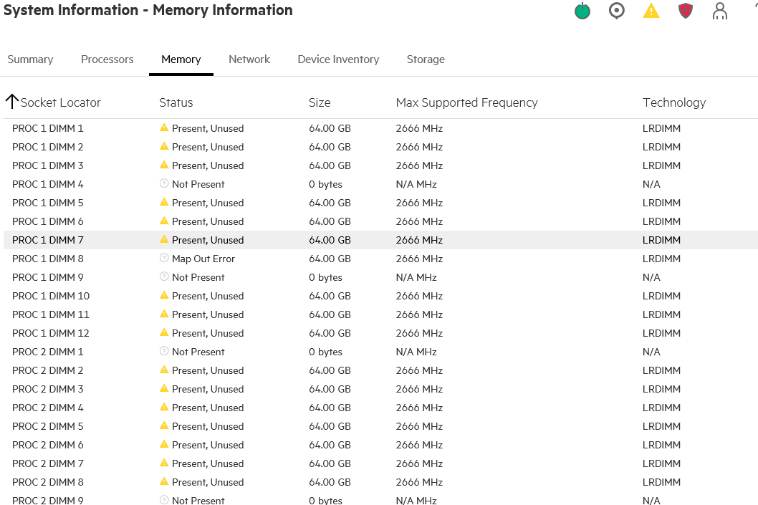
Task: Sort by Technology column header
Action: click(674, 102)
